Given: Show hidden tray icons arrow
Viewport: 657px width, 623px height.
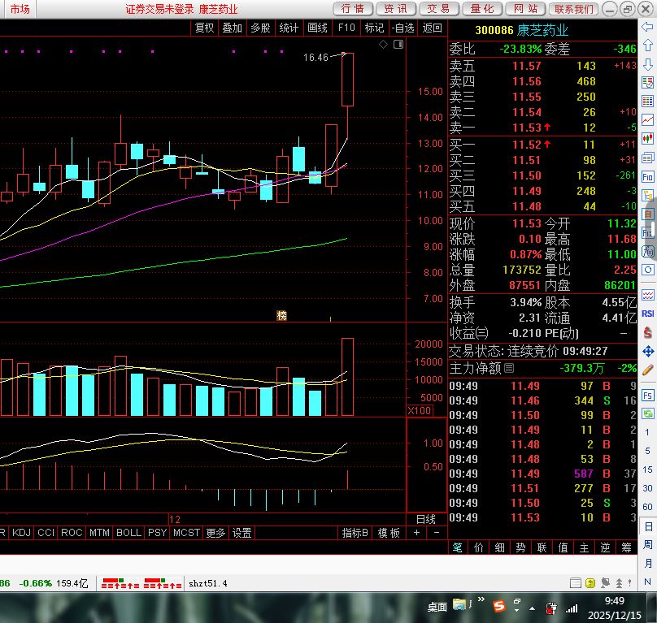Looking at the screenshot, I should 532,608.
